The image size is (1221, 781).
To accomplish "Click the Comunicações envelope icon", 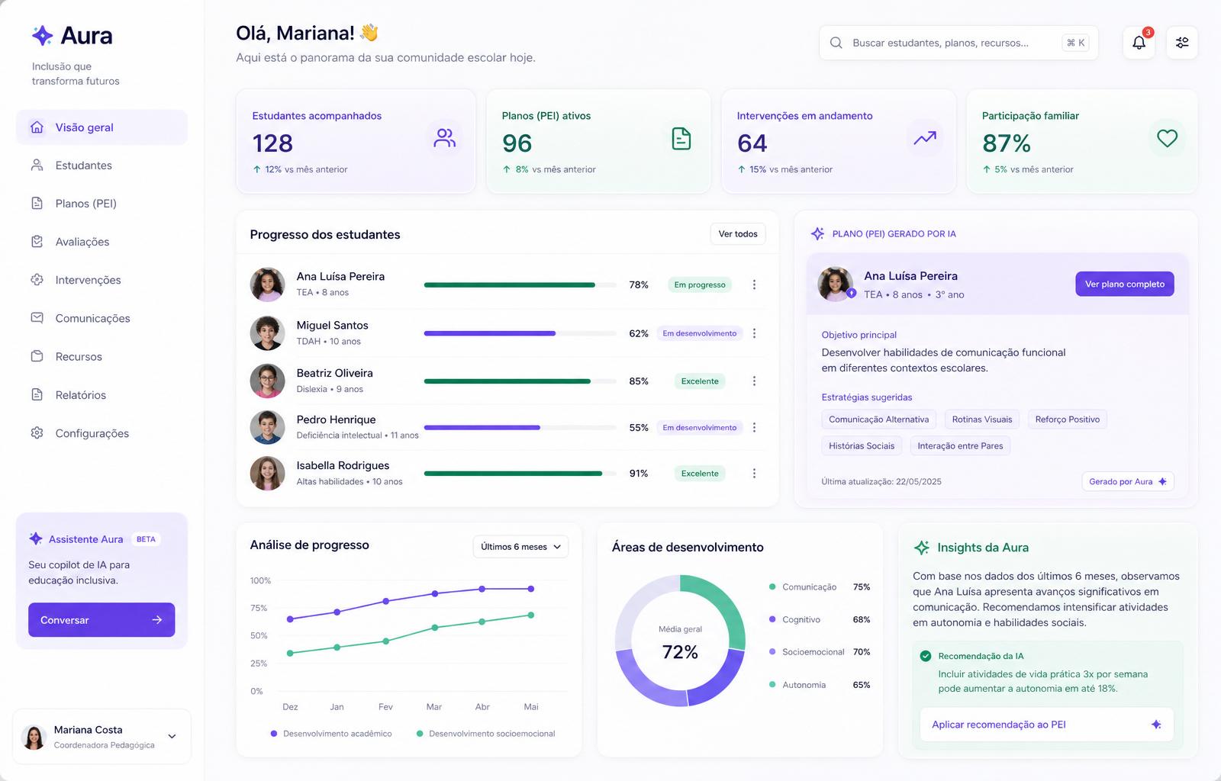I will pyautogui.click(x=37, y=317).
